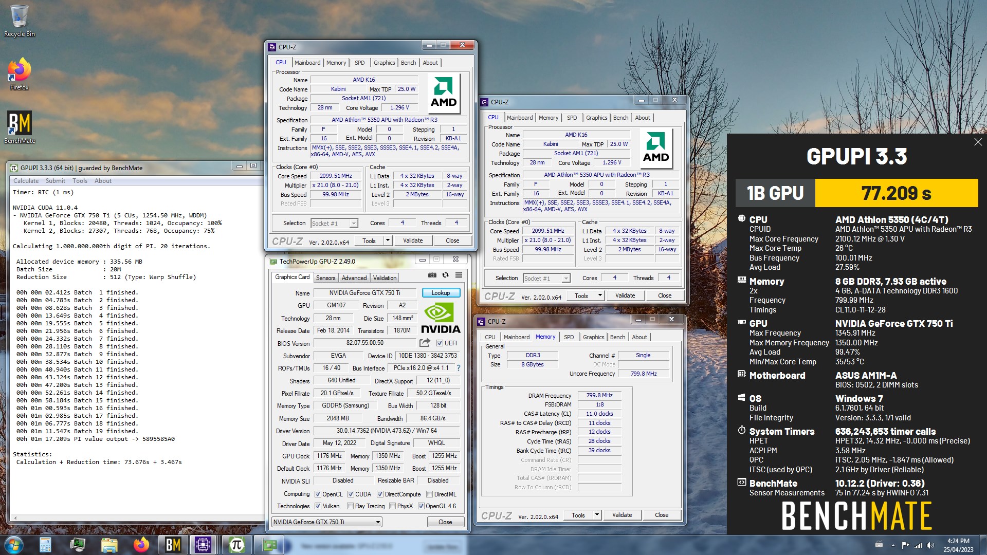Open Windows Explorer from the taskbar
This screenshot has width=987, height=555.
109,545
